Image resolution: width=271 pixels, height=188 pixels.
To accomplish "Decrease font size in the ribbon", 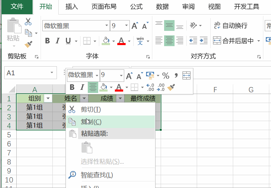I will tap(145, 26).
